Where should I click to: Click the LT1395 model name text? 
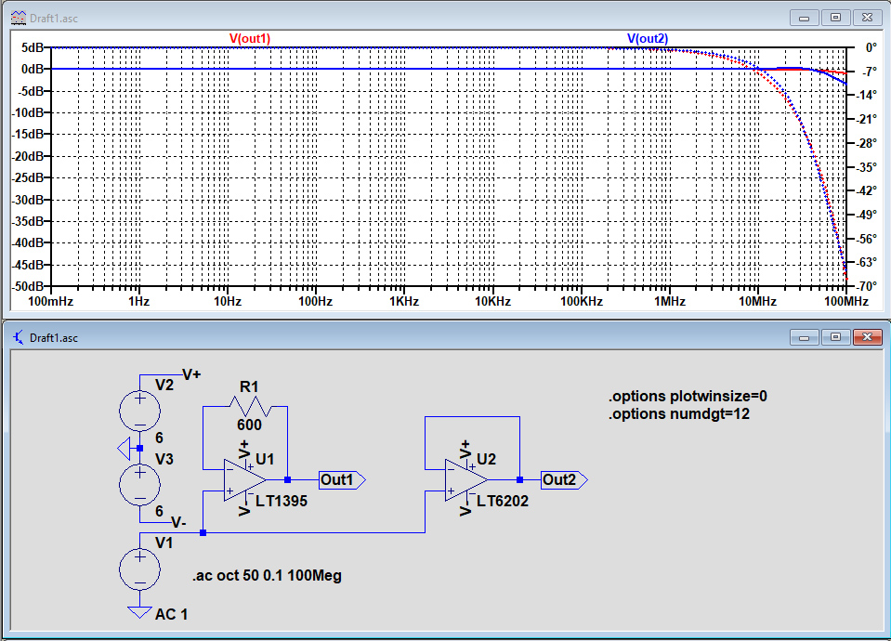(282, 502)
